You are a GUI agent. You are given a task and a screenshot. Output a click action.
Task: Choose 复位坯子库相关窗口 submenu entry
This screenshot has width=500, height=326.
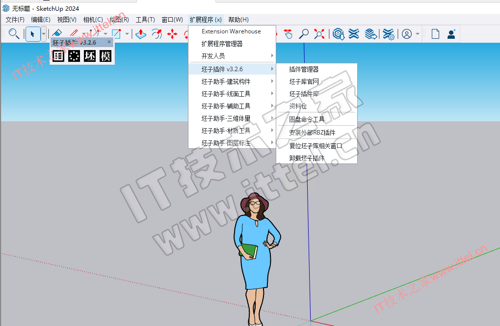316,146
